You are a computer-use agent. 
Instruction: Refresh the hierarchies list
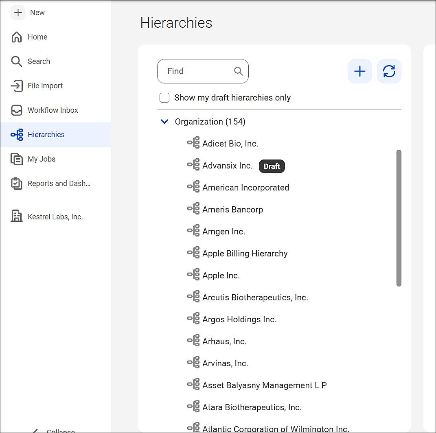[x=389, y=71]
